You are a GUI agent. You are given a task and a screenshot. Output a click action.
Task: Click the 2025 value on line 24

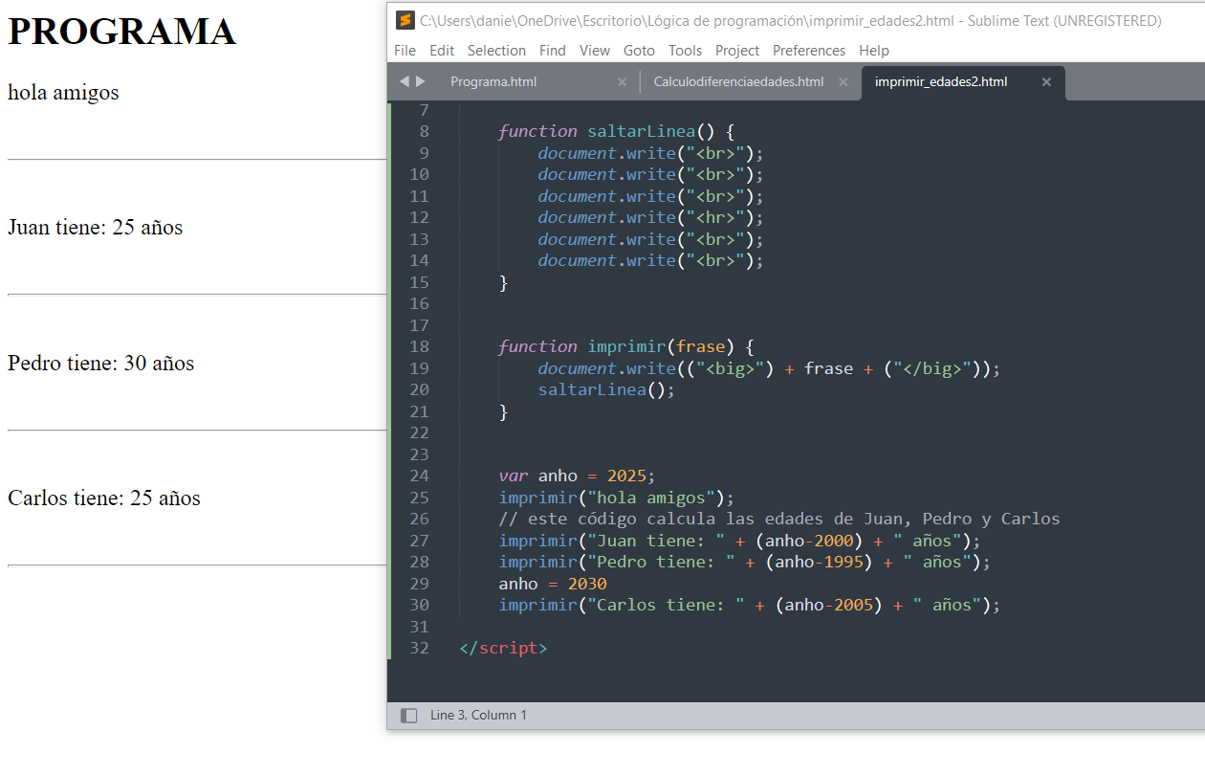click(x=626, y=476)
